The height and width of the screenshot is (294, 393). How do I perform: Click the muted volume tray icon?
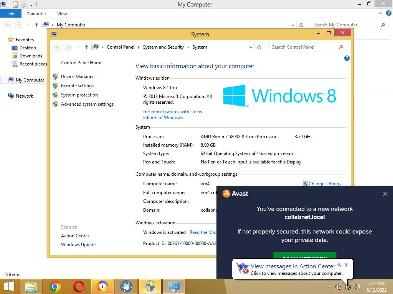tap(339, 287)
